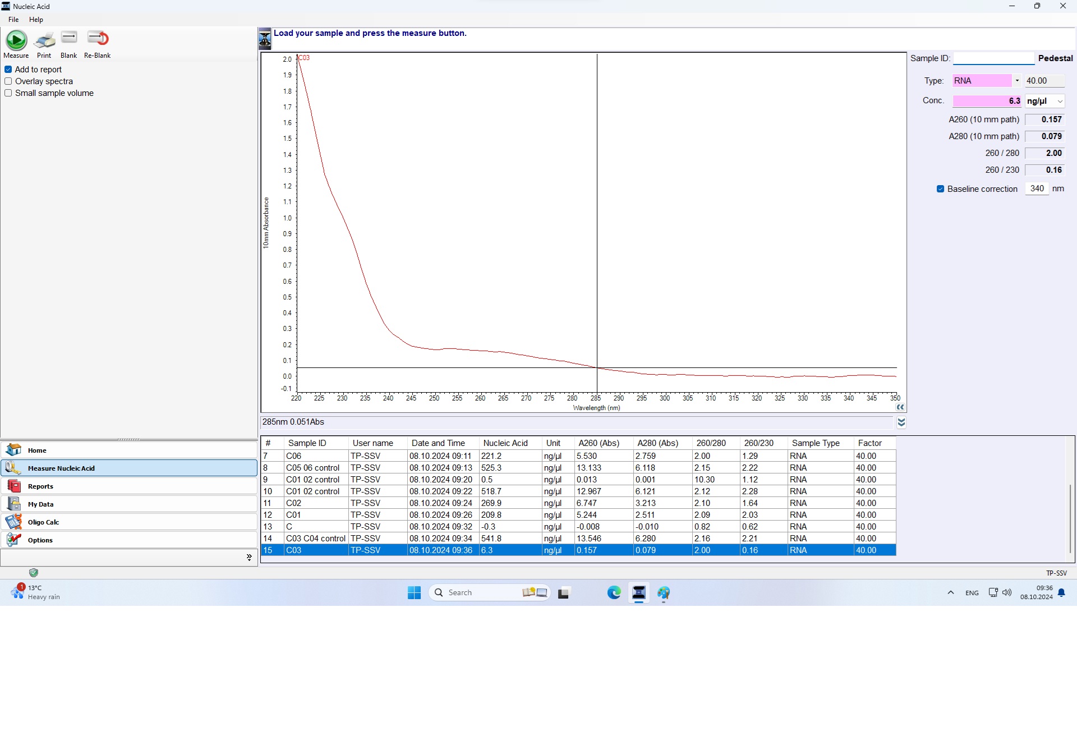Open the File menu

[13, 20]
